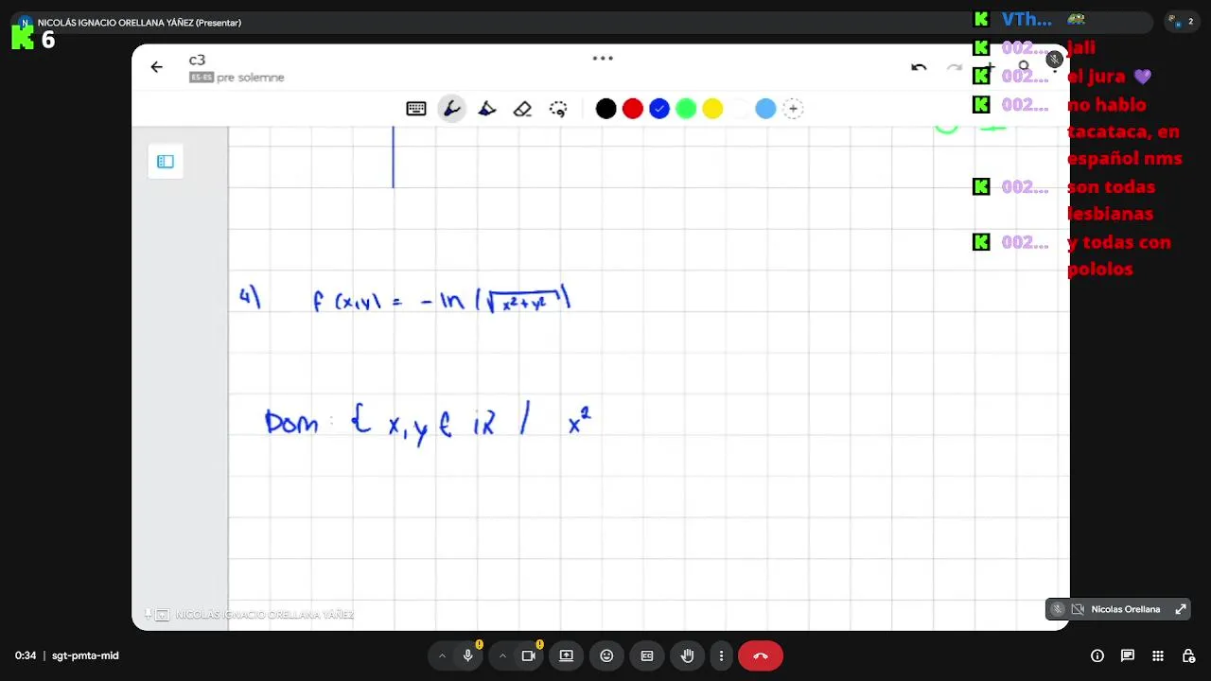Image resolution: width=1211 pixels, height=681 pixels.
Task: Select the lasso selection tool
Action: click(x=558, y=109)
